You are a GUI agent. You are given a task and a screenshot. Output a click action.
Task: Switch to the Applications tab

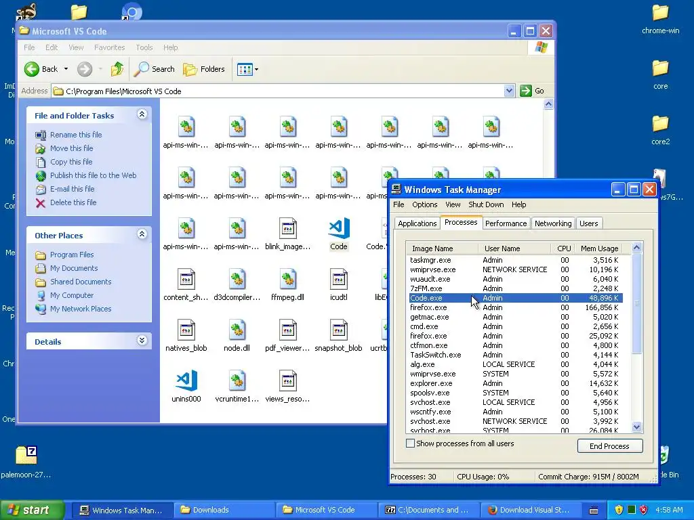pos(417,223)
